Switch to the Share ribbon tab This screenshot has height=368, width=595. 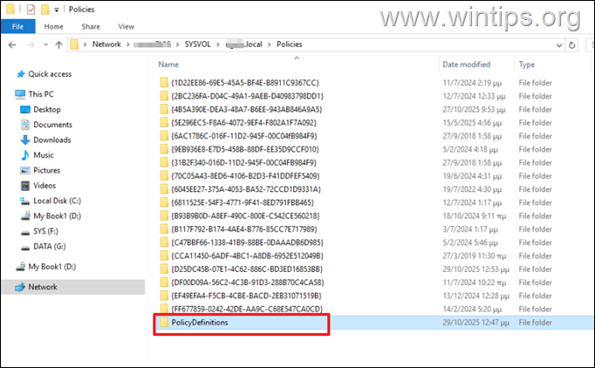(x=91, y=26)
